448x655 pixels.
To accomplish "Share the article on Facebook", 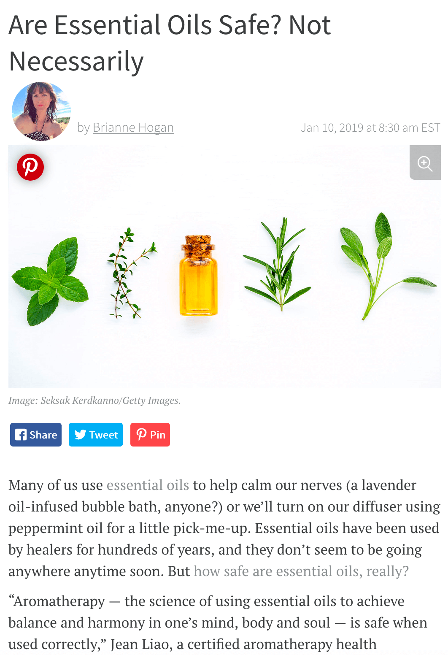I will (x=36, y=435).
